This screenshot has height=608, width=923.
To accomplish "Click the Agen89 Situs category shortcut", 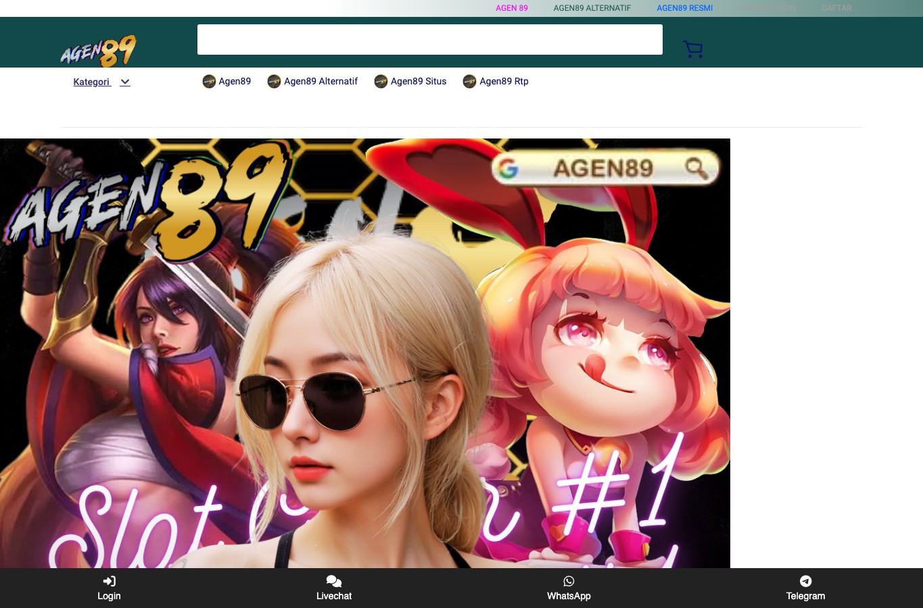I will tap(410, 81).
